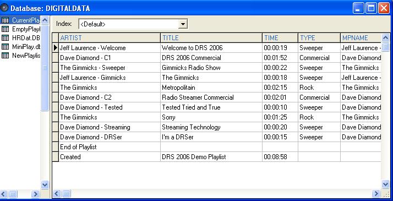The width and height of the screenshot is (393, 201).
Task: Click the disc icon in title bar
Action: pos(4,8)
